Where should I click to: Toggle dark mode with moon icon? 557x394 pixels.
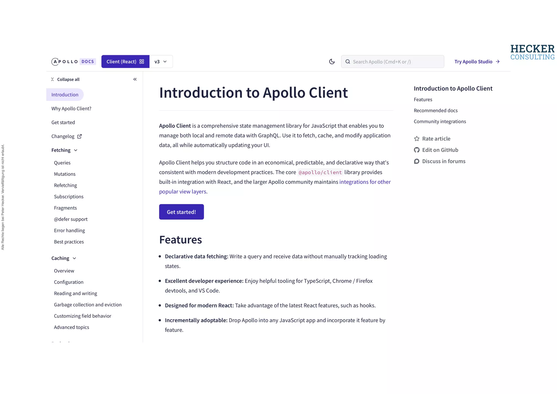(332, 61)
